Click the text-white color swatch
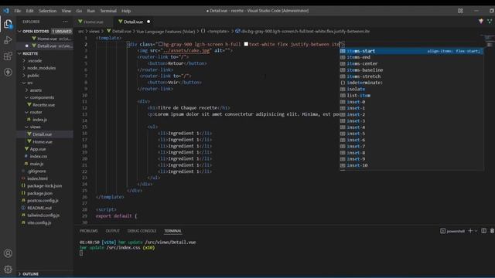 point(246,44)
